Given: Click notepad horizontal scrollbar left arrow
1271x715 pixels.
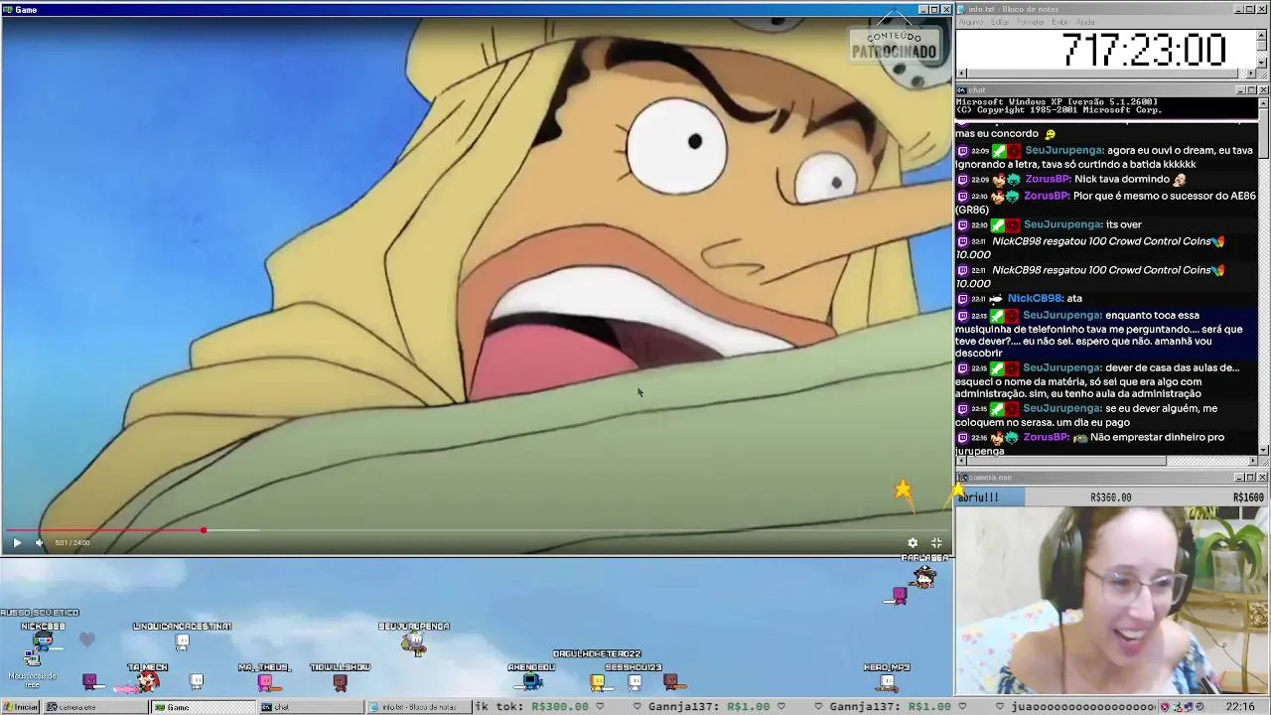Looking at the screenshot, I should (961, 73).
